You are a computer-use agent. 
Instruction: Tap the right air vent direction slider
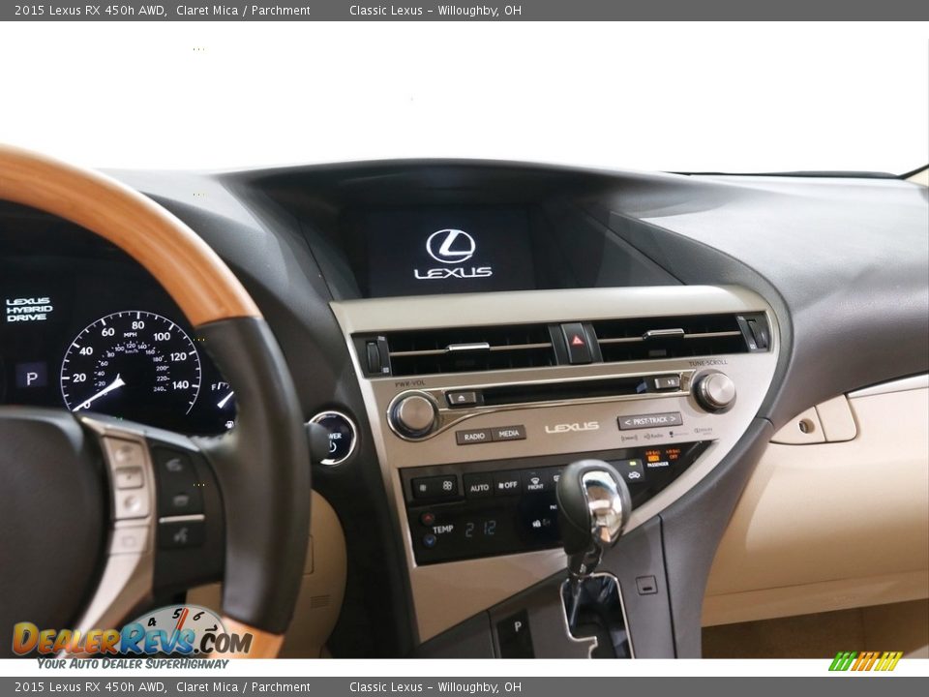click(664, 334)
